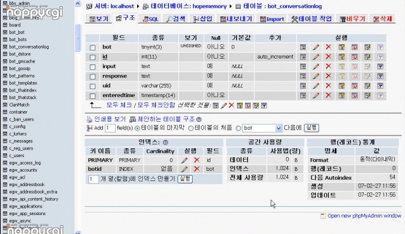Viewport: 405px width, 234px height.
Task: Open the bot field position dropdown
Action: [x=262, y=128]
